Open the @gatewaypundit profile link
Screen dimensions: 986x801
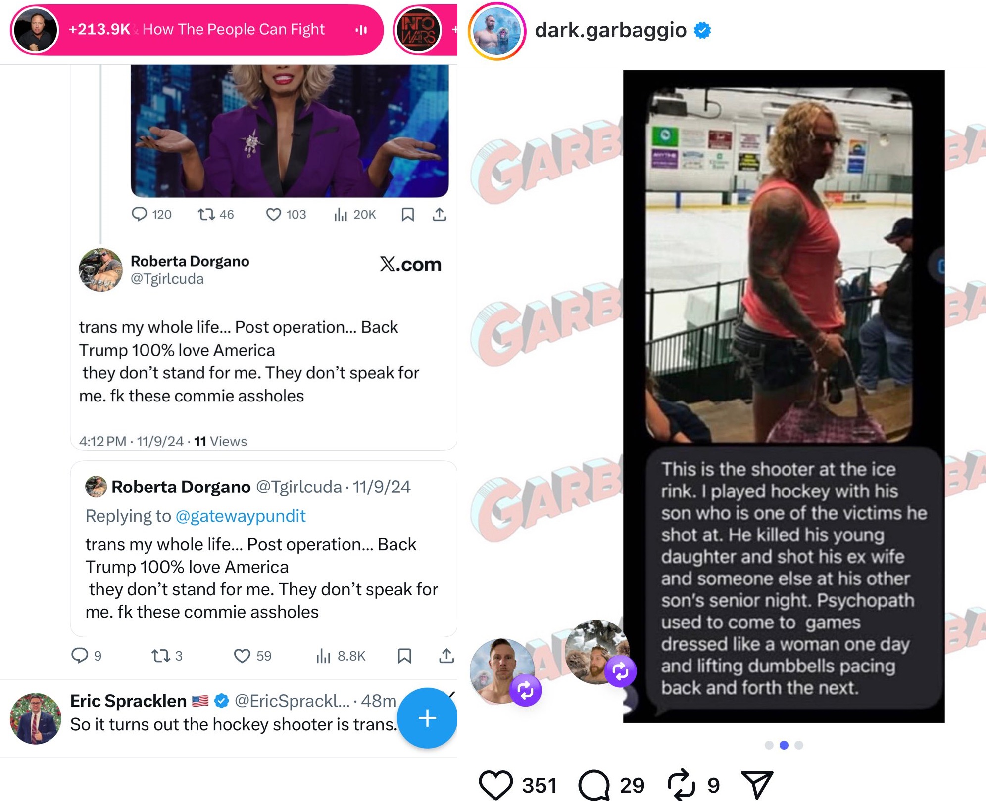tap(241, 516)
